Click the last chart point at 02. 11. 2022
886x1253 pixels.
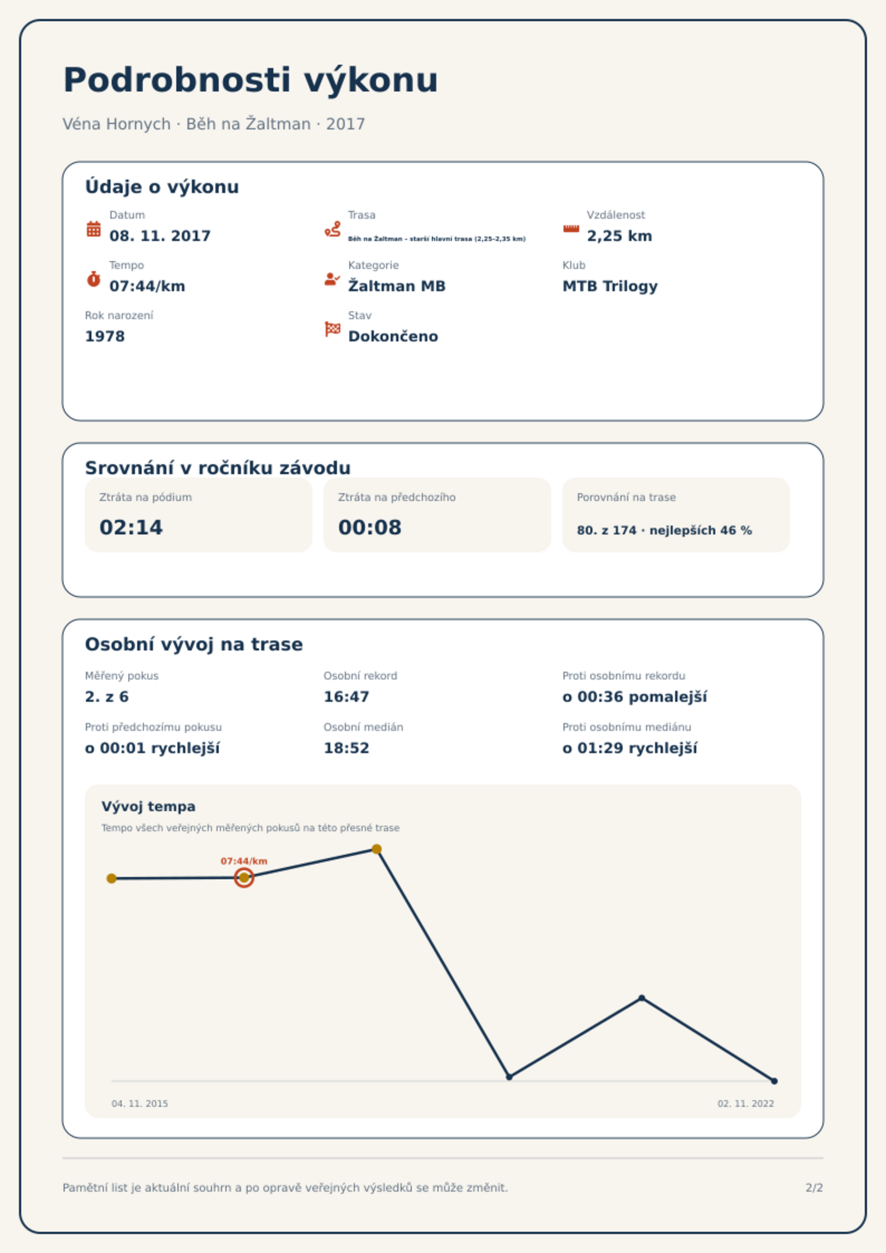pyautogui.click(x=774, y=1081)
